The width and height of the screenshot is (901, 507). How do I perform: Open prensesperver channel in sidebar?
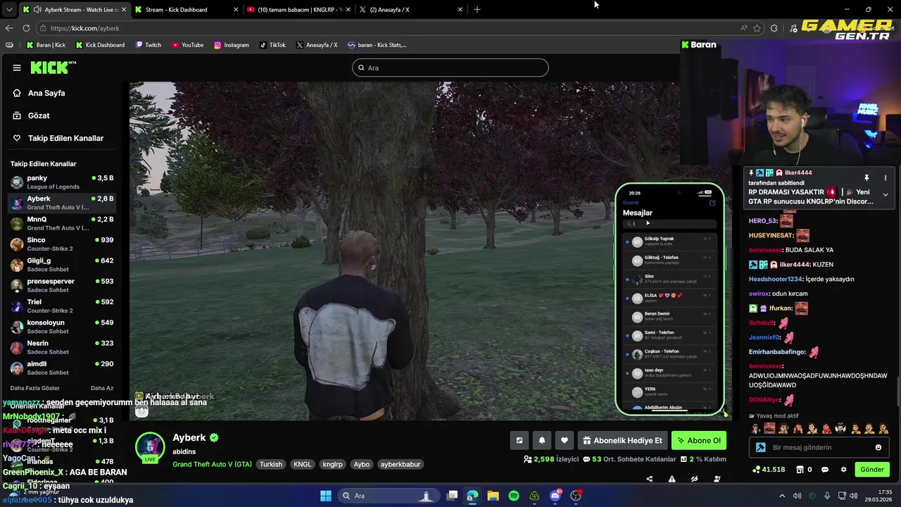coord(63,285)
